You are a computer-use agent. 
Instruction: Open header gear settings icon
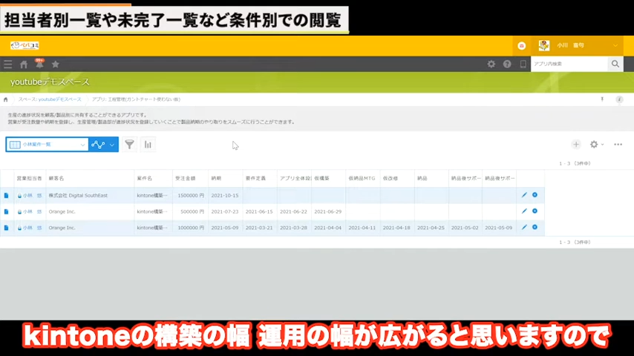[491, 64]
